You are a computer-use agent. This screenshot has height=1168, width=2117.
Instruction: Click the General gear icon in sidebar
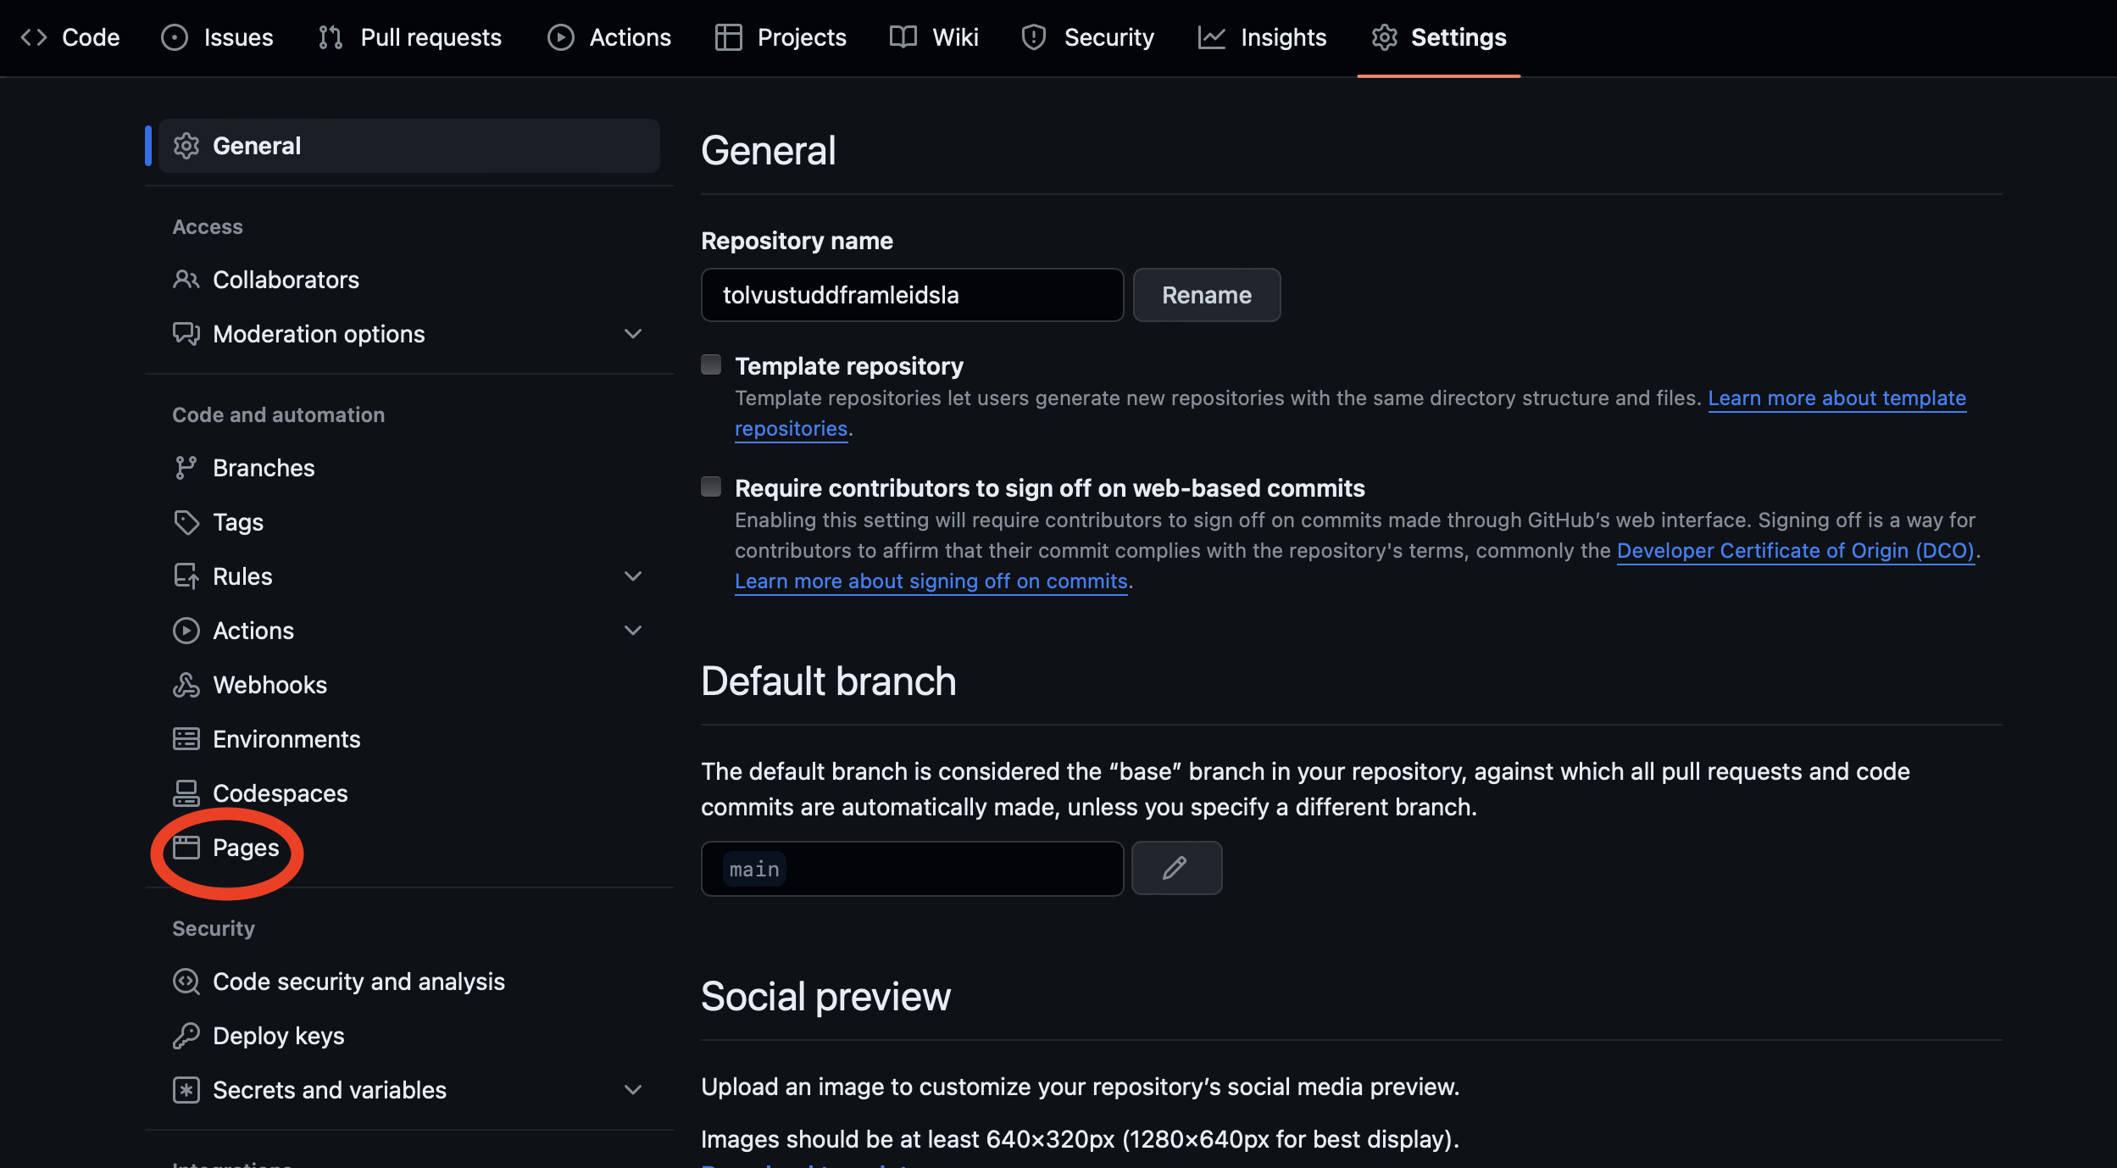coord(186,146)
